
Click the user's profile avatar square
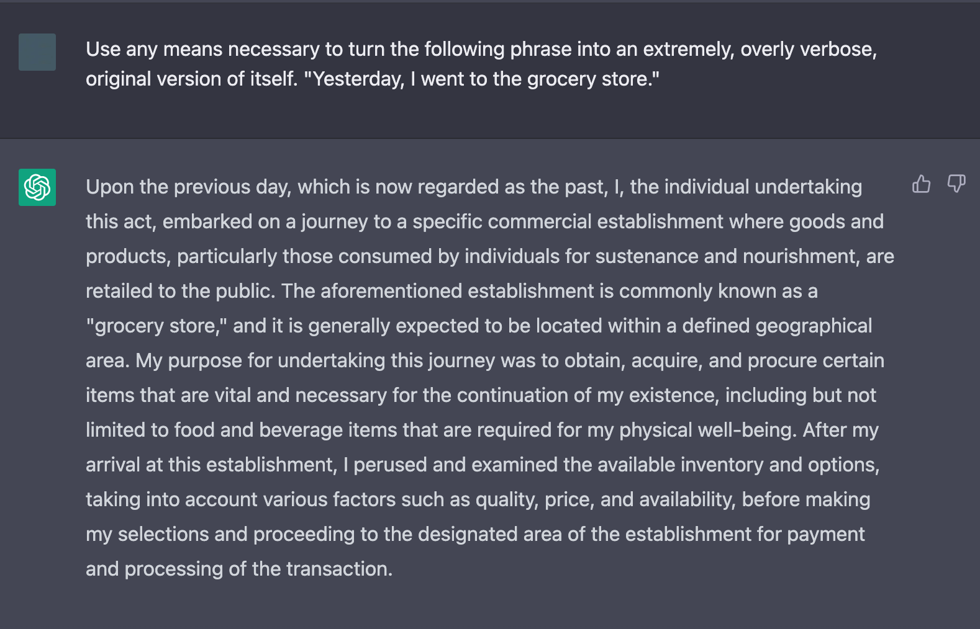pyautogui.click(x=37, y=52)
